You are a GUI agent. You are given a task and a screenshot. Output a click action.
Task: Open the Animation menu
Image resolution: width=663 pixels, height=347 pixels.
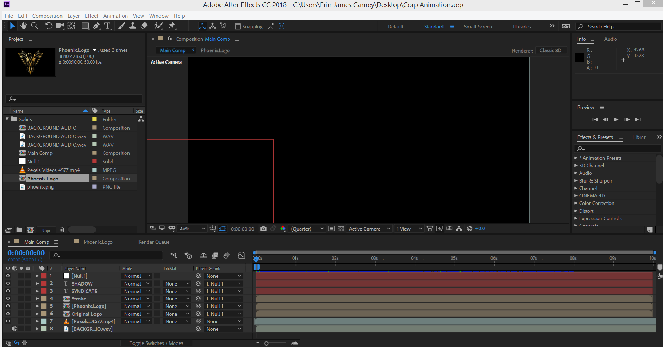tap(115, 16)
